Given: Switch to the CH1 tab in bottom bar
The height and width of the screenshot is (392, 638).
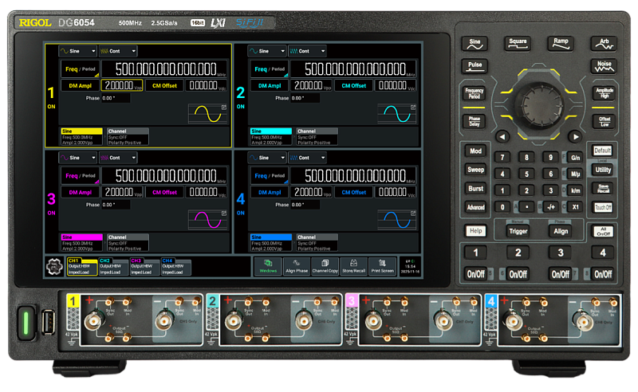Looking at the screenshot, I should [x=82, y=267].
